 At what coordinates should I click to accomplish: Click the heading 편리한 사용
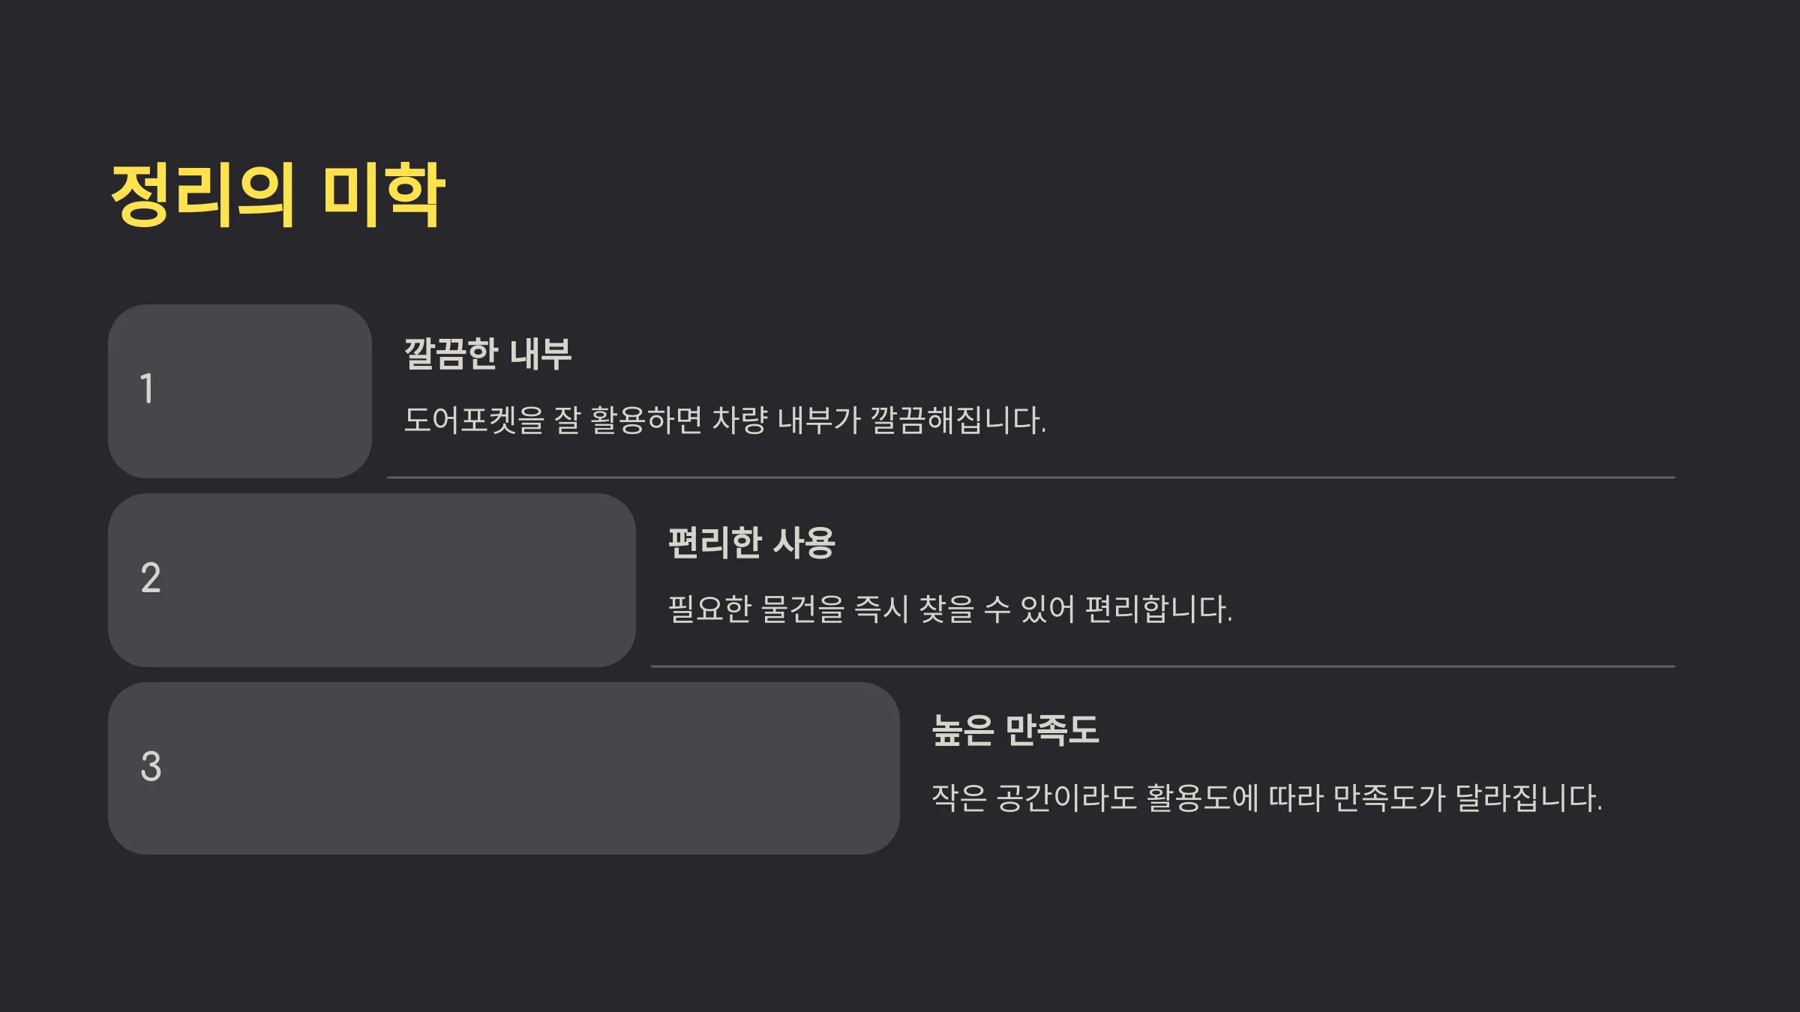[x=751, y=543]
